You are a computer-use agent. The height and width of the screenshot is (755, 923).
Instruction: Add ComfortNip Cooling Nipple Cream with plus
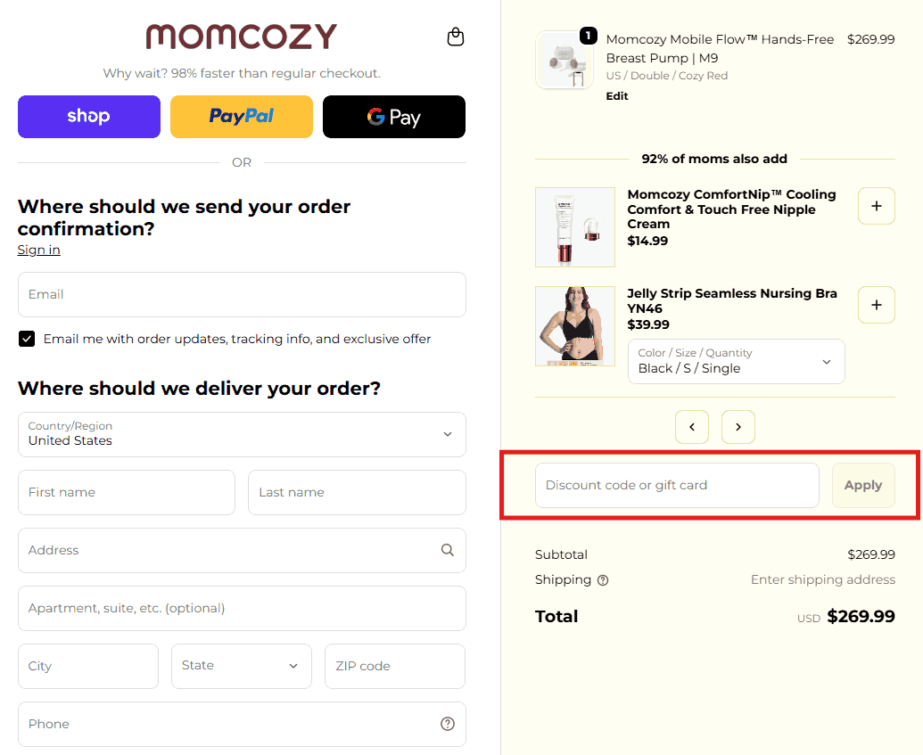click(876, 206)
